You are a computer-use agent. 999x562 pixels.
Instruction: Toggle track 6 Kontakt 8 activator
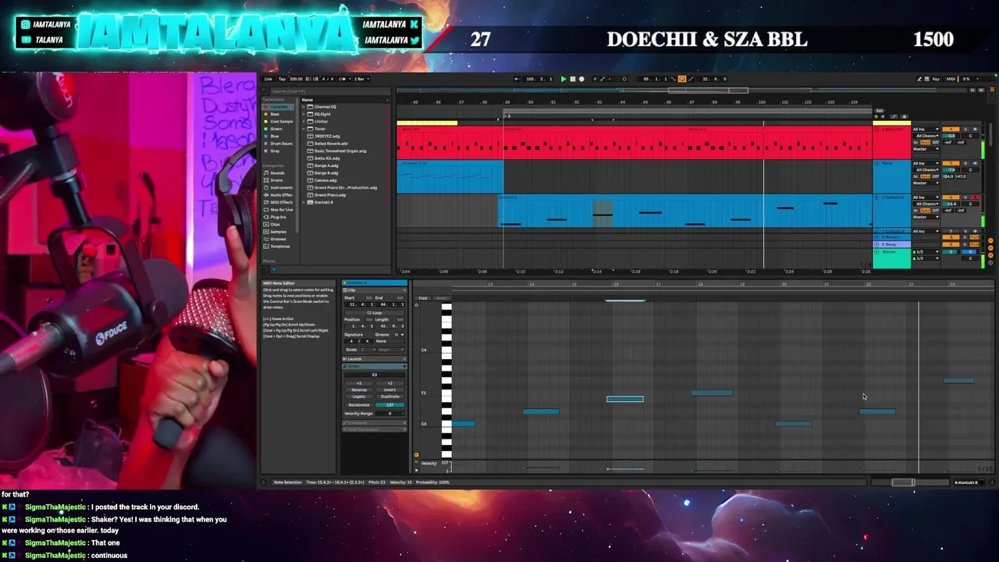951,197
